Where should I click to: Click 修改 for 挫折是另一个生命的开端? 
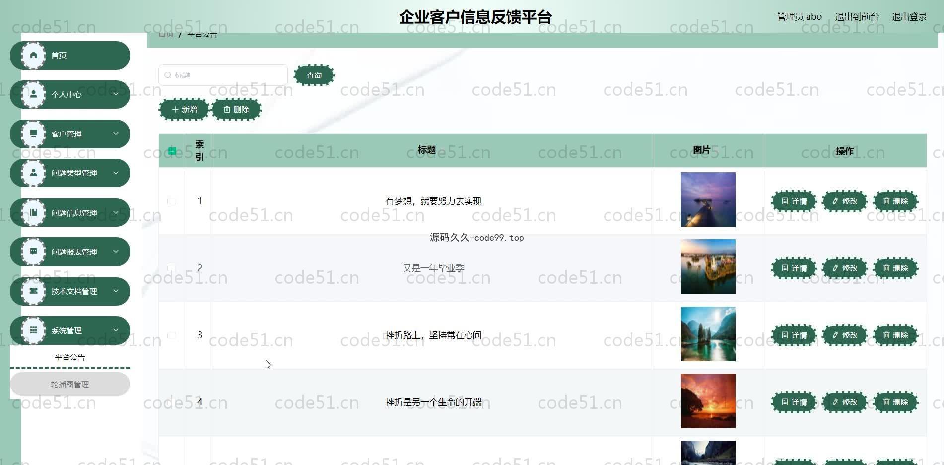[x=845, y=402]
